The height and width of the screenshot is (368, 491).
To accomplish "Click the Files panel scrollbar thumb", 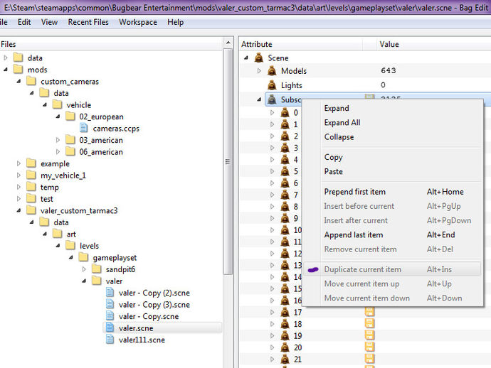I will click(228, 161).
